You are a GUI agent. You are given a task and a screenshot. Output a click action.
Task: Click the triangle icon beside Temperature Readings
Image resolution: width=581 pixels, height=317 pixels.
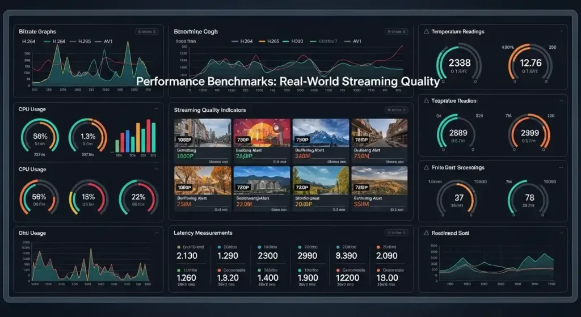click(x=427, y=32)
